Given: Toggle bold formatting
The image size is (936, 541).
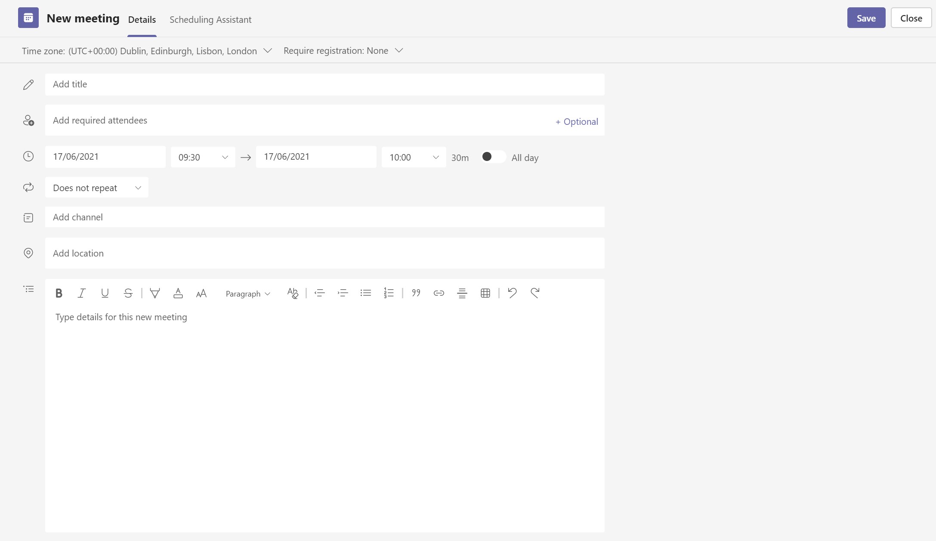Looking at the screenshot, I should pos(59,294).
